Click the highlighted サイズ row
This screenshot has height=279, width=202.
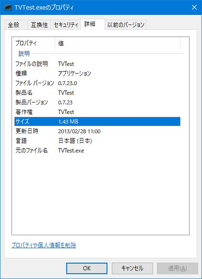pos(97,121)
